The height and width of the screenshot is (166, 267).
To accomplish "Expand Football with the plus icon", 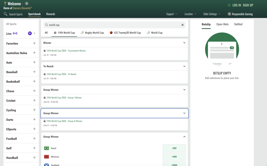I will coord(34,138).
